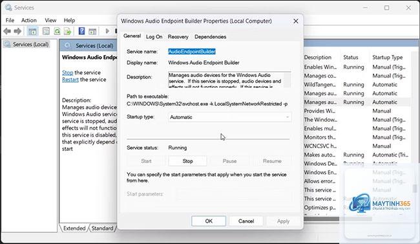Select the row with description 'WildTangen...'
Screen dimensions: 420x244
point(357,85)
